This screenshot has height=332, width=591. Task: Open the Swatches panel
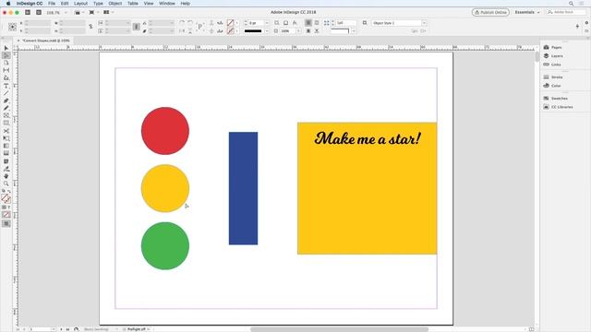[556, 99]
